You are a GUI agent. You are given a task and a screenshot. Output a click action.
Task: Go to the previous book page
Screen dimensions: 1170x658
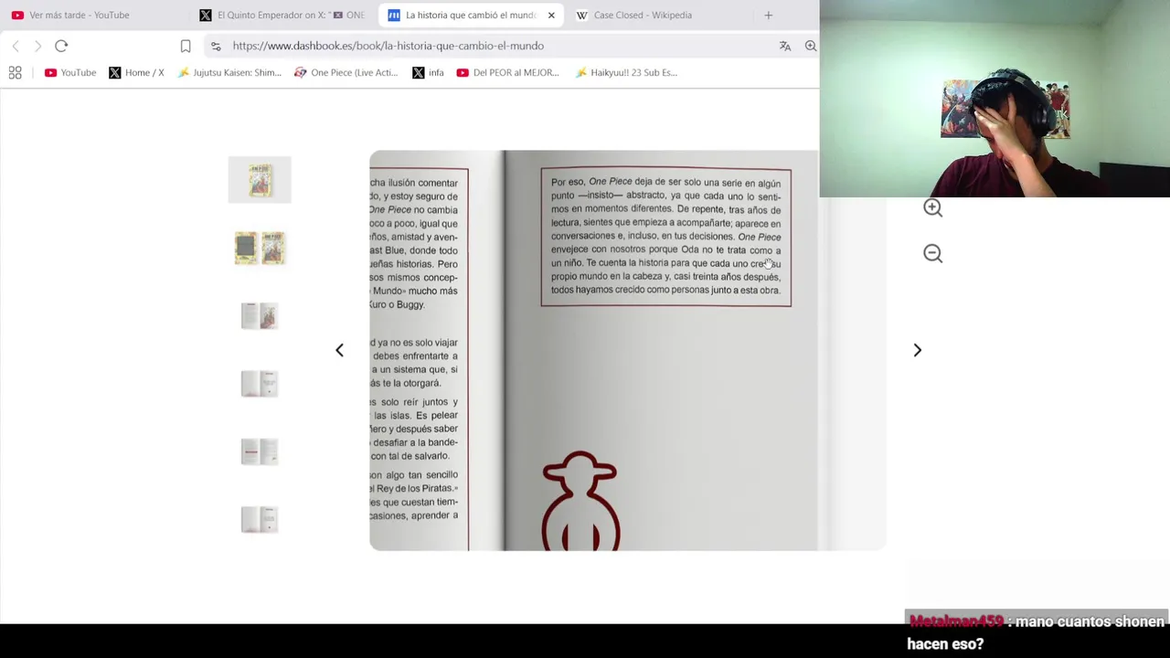point(339,350)
